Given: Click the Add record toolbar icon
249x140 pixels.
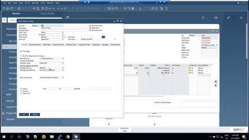Looking at the screenshot, I should click(x=46, y=9).
